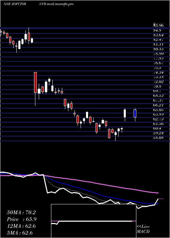Click the 85.96 price axis label
Viewport: 170px width, 238px height.
[158, 26]
